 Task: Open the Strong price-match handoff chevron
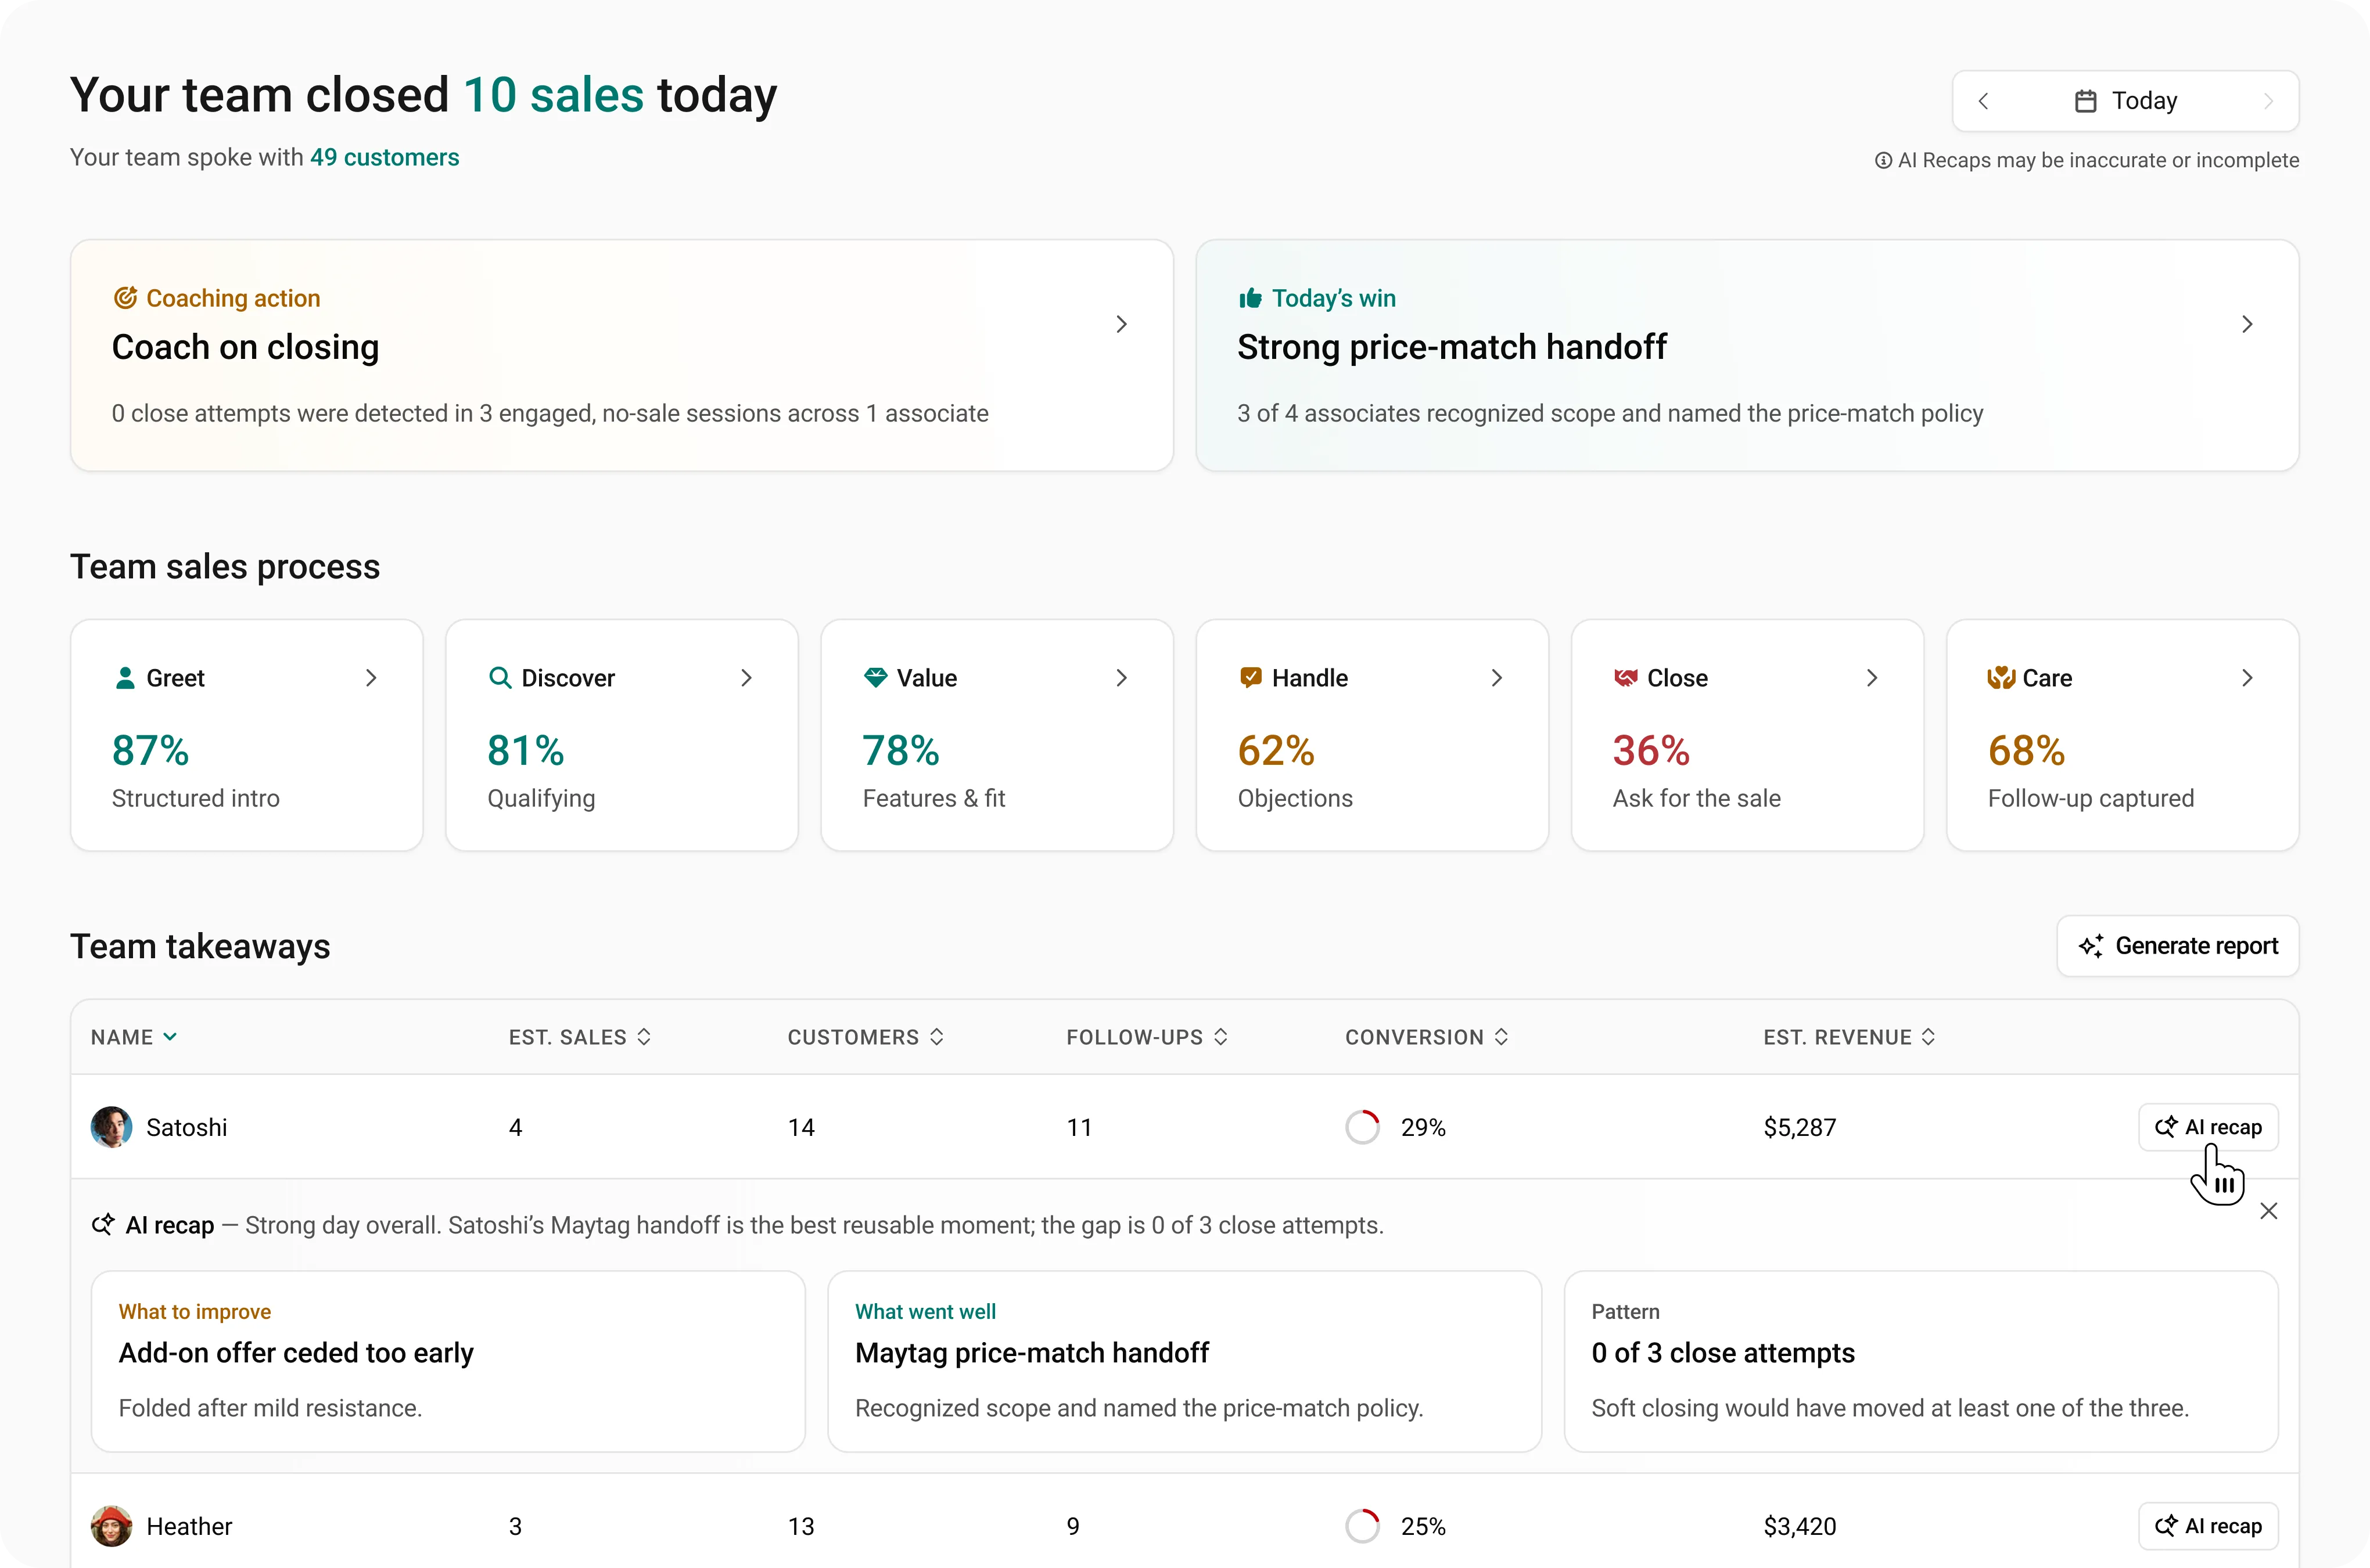(x=2247, y=324)
